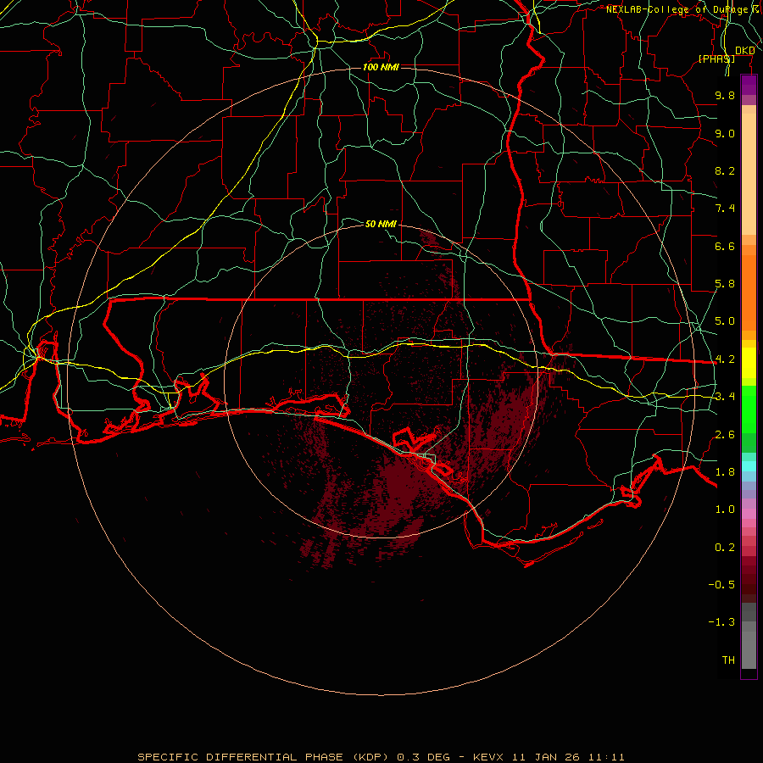Viewport: 763px width, 763px height.
Task: Click the 2.6 value on color scale
Action: click(725, 435)
